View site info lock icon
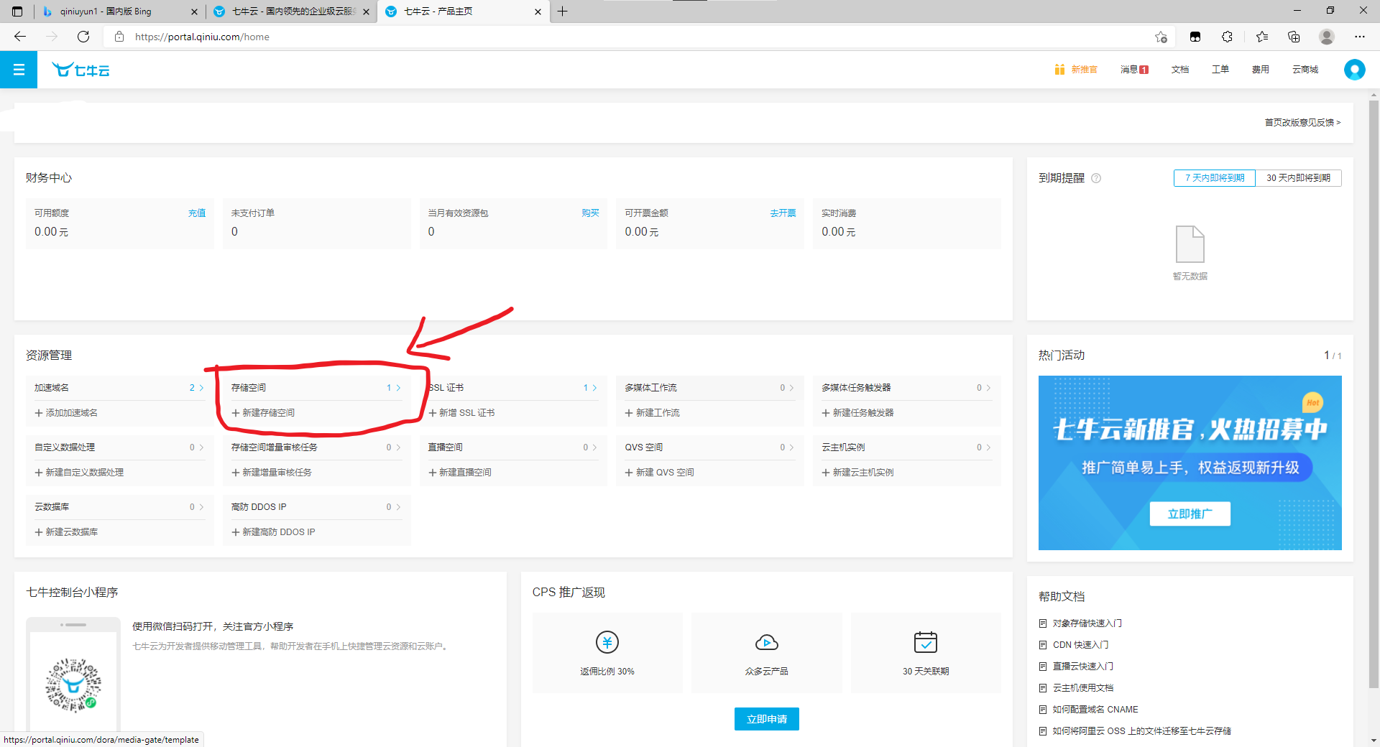The image size is (1380, 747). point(119,37)
